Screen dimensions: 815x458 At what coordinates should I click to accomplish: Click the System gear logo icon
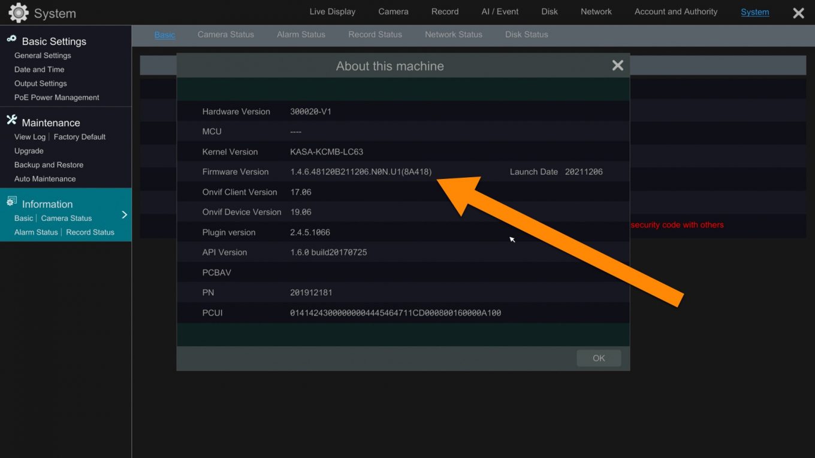pyautogui.click(x=17, y=12)
